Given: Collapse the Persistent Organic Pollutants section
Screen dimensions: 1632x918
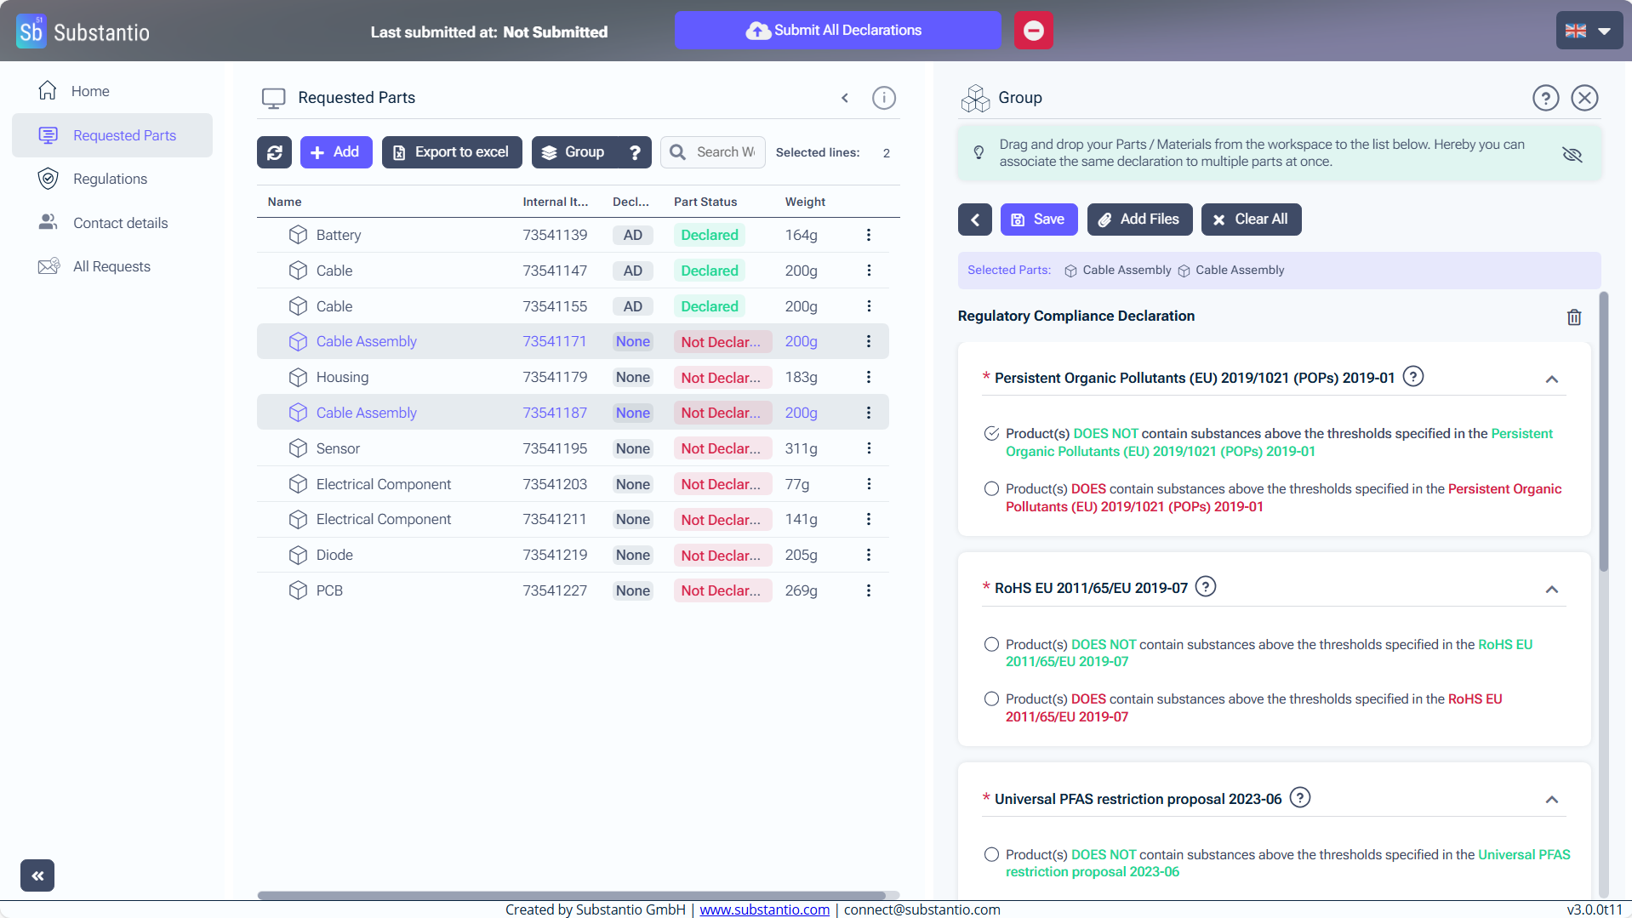Looking at the screenshot, I should tap(1551, 379).
